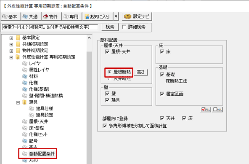Click the 共通初期設定 folder icon
249x164 pixels.
(18, 44)
